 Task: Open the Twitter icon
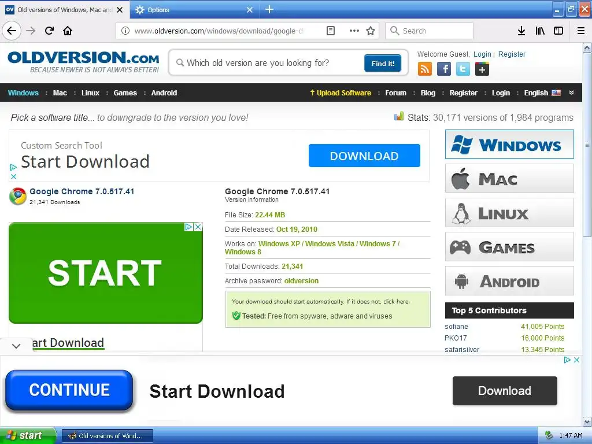(463, 69)
